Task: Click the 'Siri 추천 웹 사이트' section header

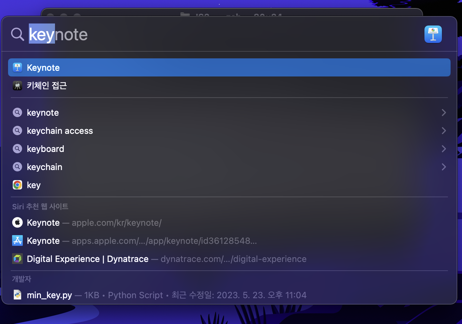Action: 40,206
